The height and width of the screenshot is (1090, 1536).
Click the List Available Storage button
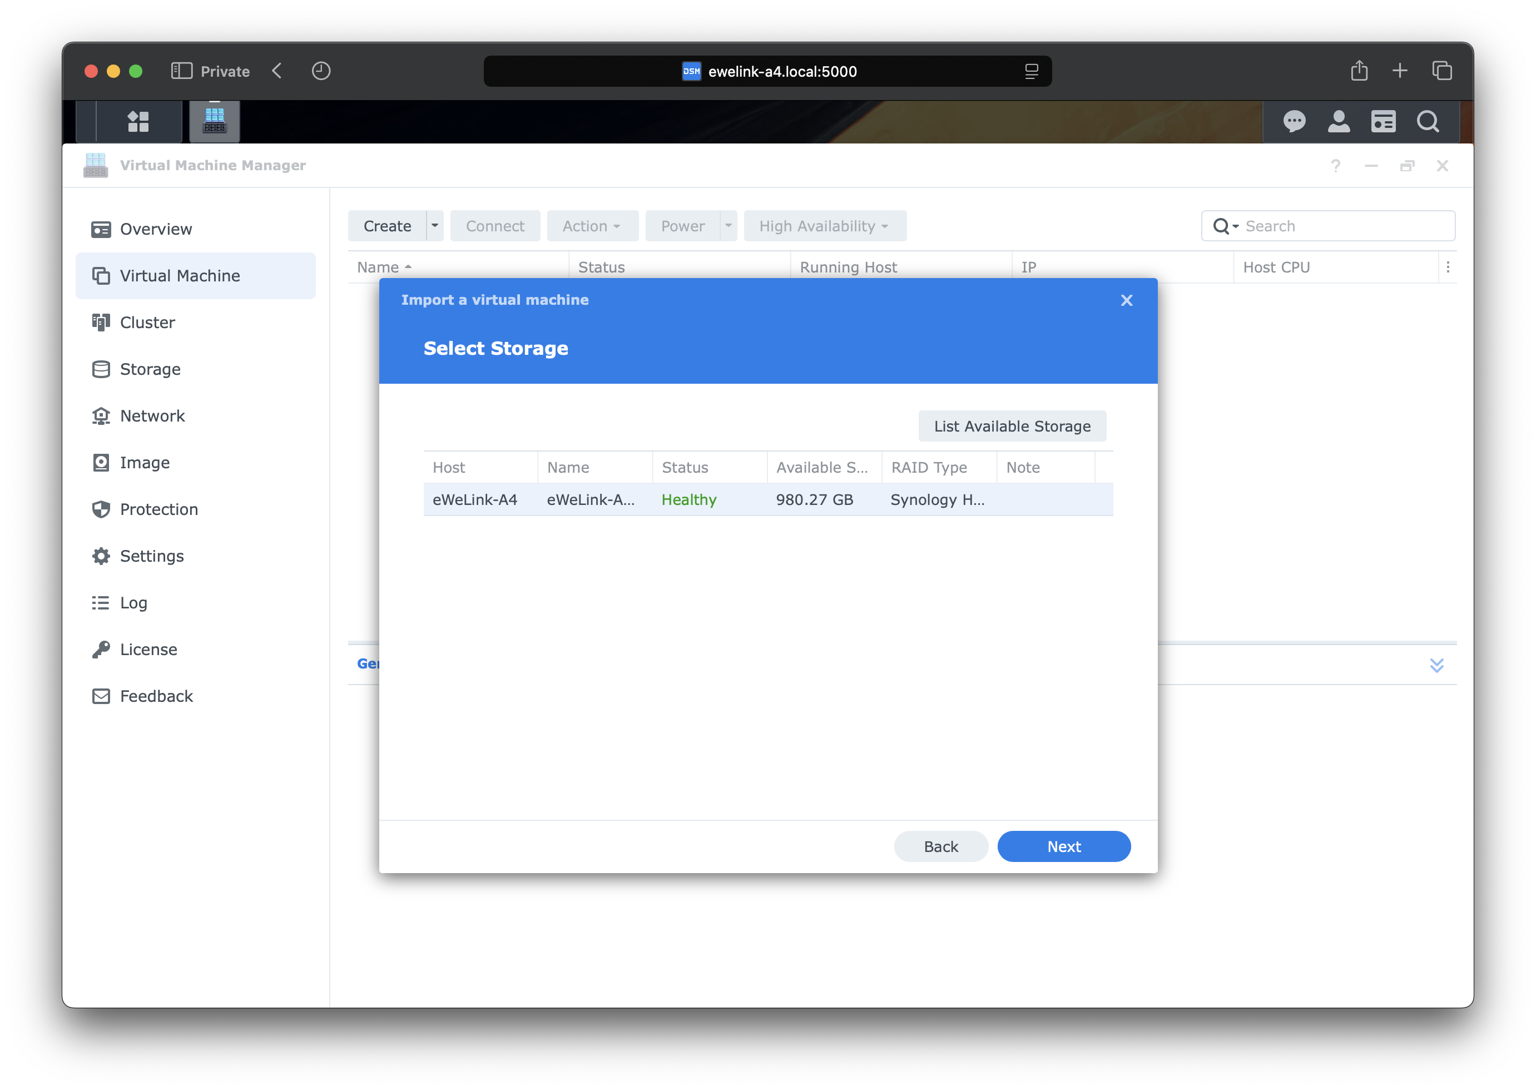point(1011,426)
